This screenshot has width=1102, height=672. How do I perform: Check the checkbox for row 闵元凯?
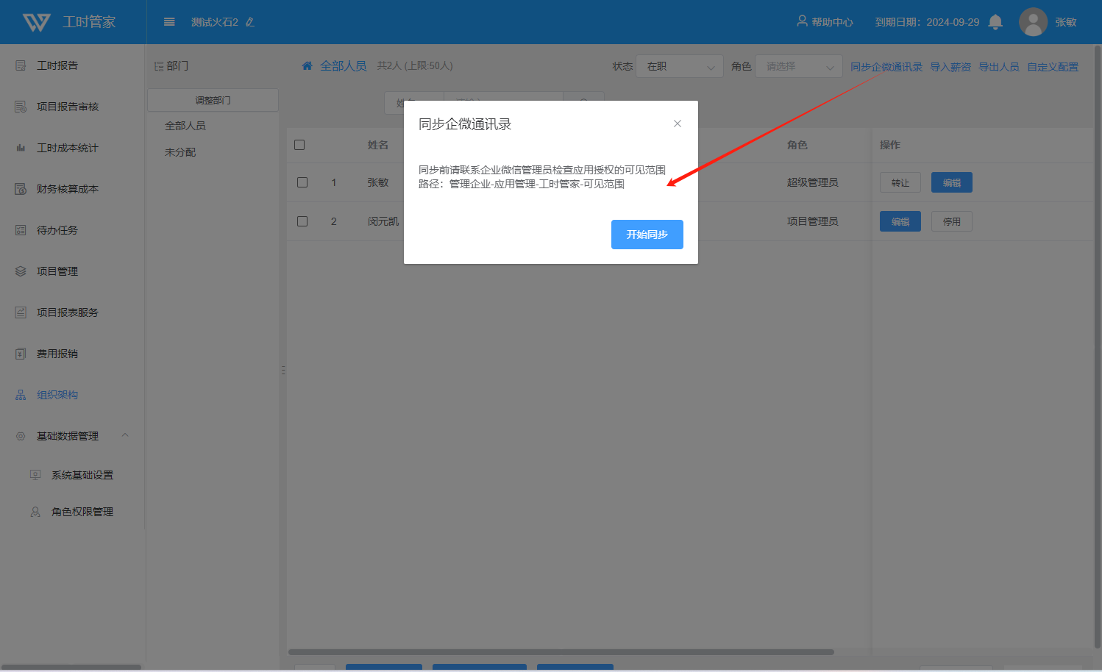302,221
